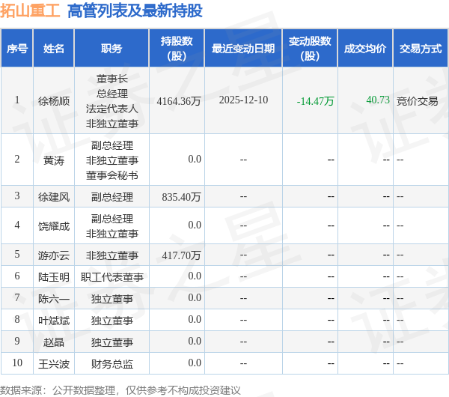
Task: Click the name 王兴波
Action: click(x=54, y=364)
